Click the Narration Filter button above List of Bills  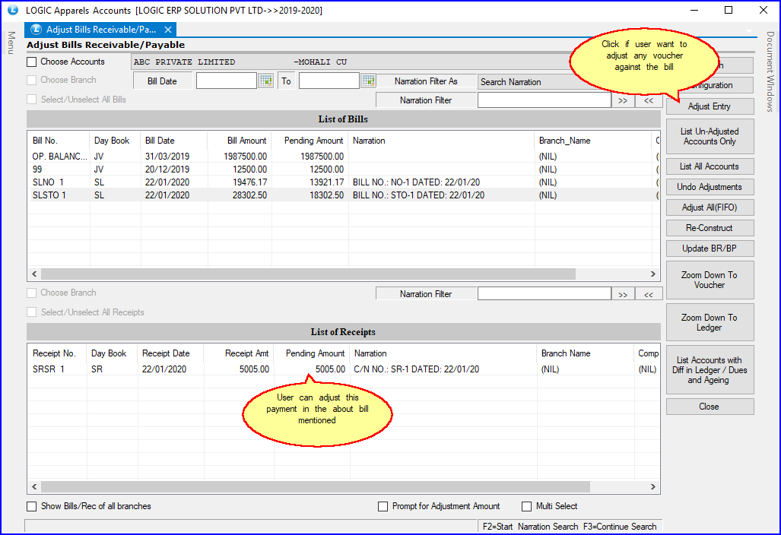pyautogui.click(x=426, y=100)
